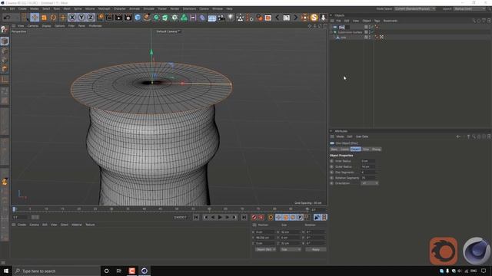
Task: Toggle green enable checkmark of Disc object
Action: click(372, 27)
